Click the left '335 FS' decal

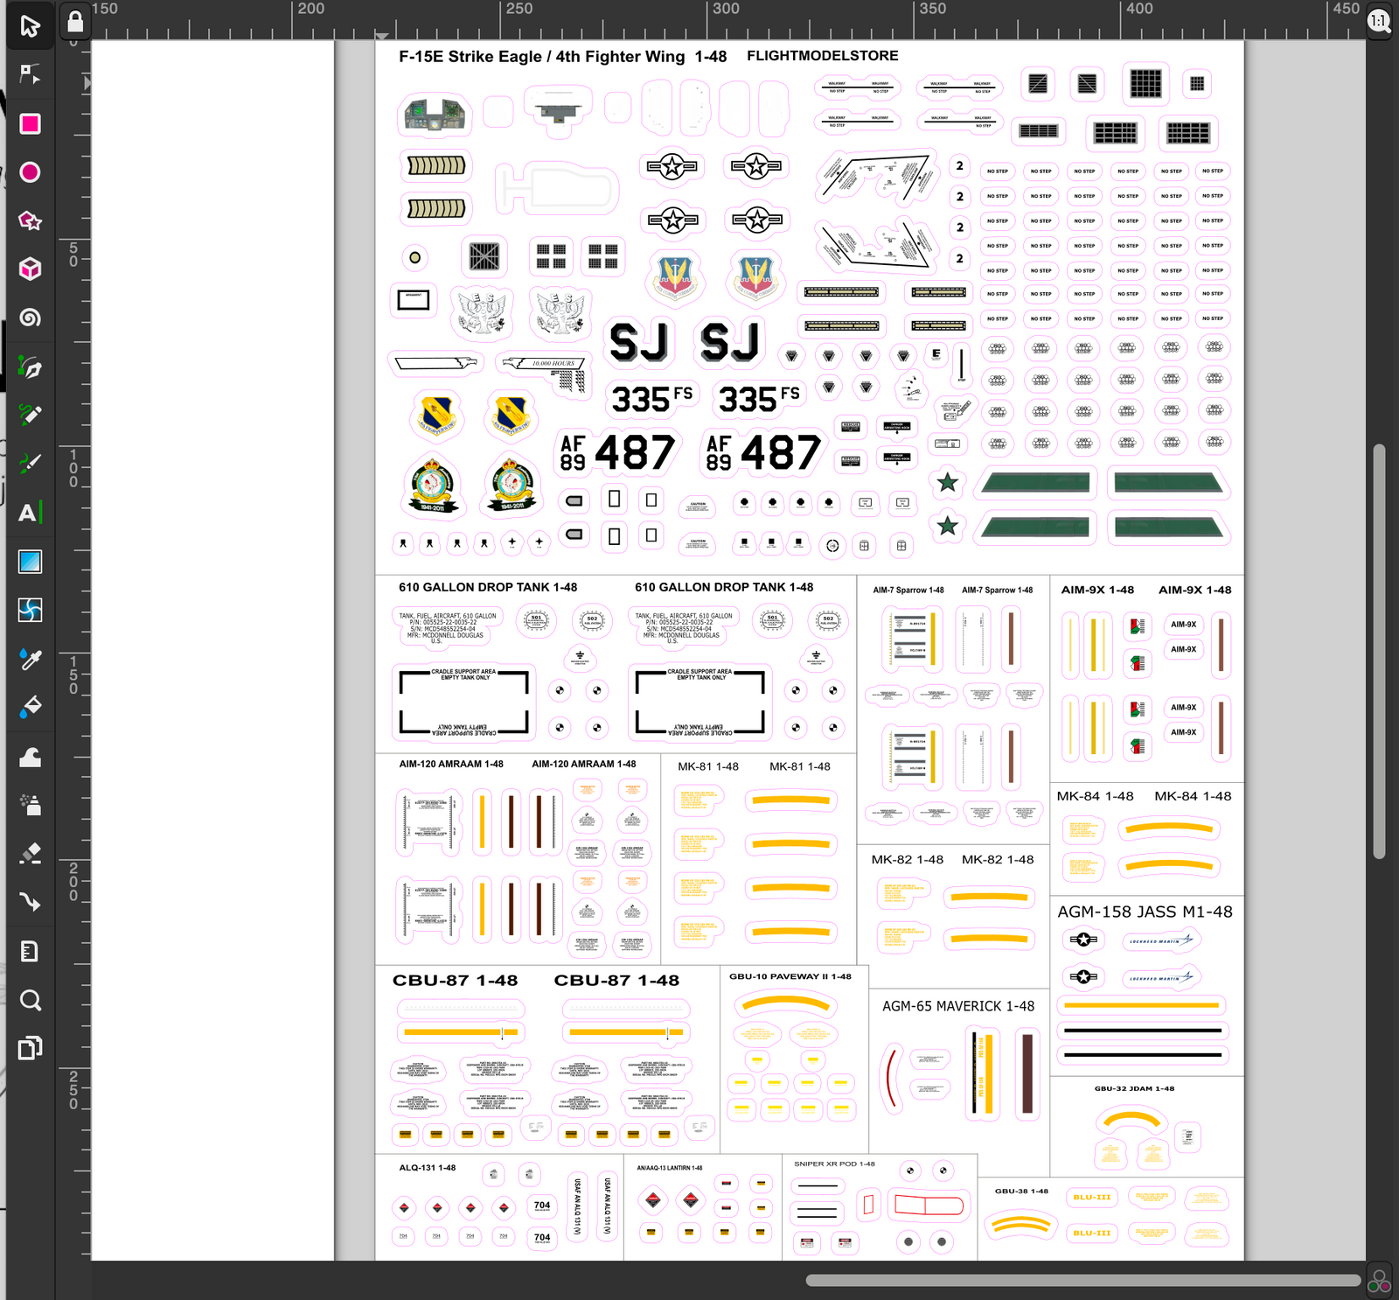651,399
